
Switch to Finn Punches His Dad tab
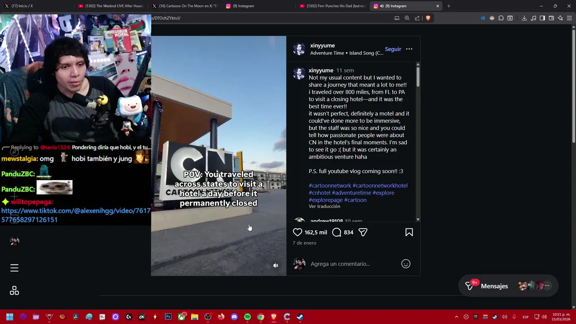pyautogui.click(x=333, y=6)
